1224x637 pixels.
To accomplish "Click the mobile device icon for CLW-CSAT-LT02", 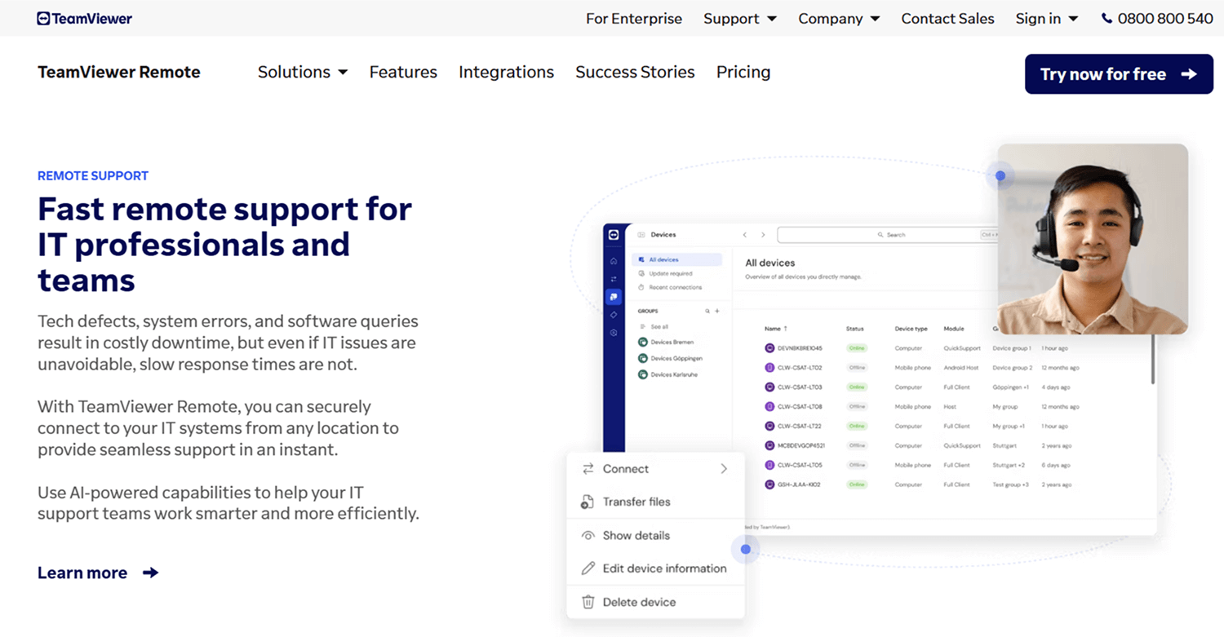I will coord(769,368).
